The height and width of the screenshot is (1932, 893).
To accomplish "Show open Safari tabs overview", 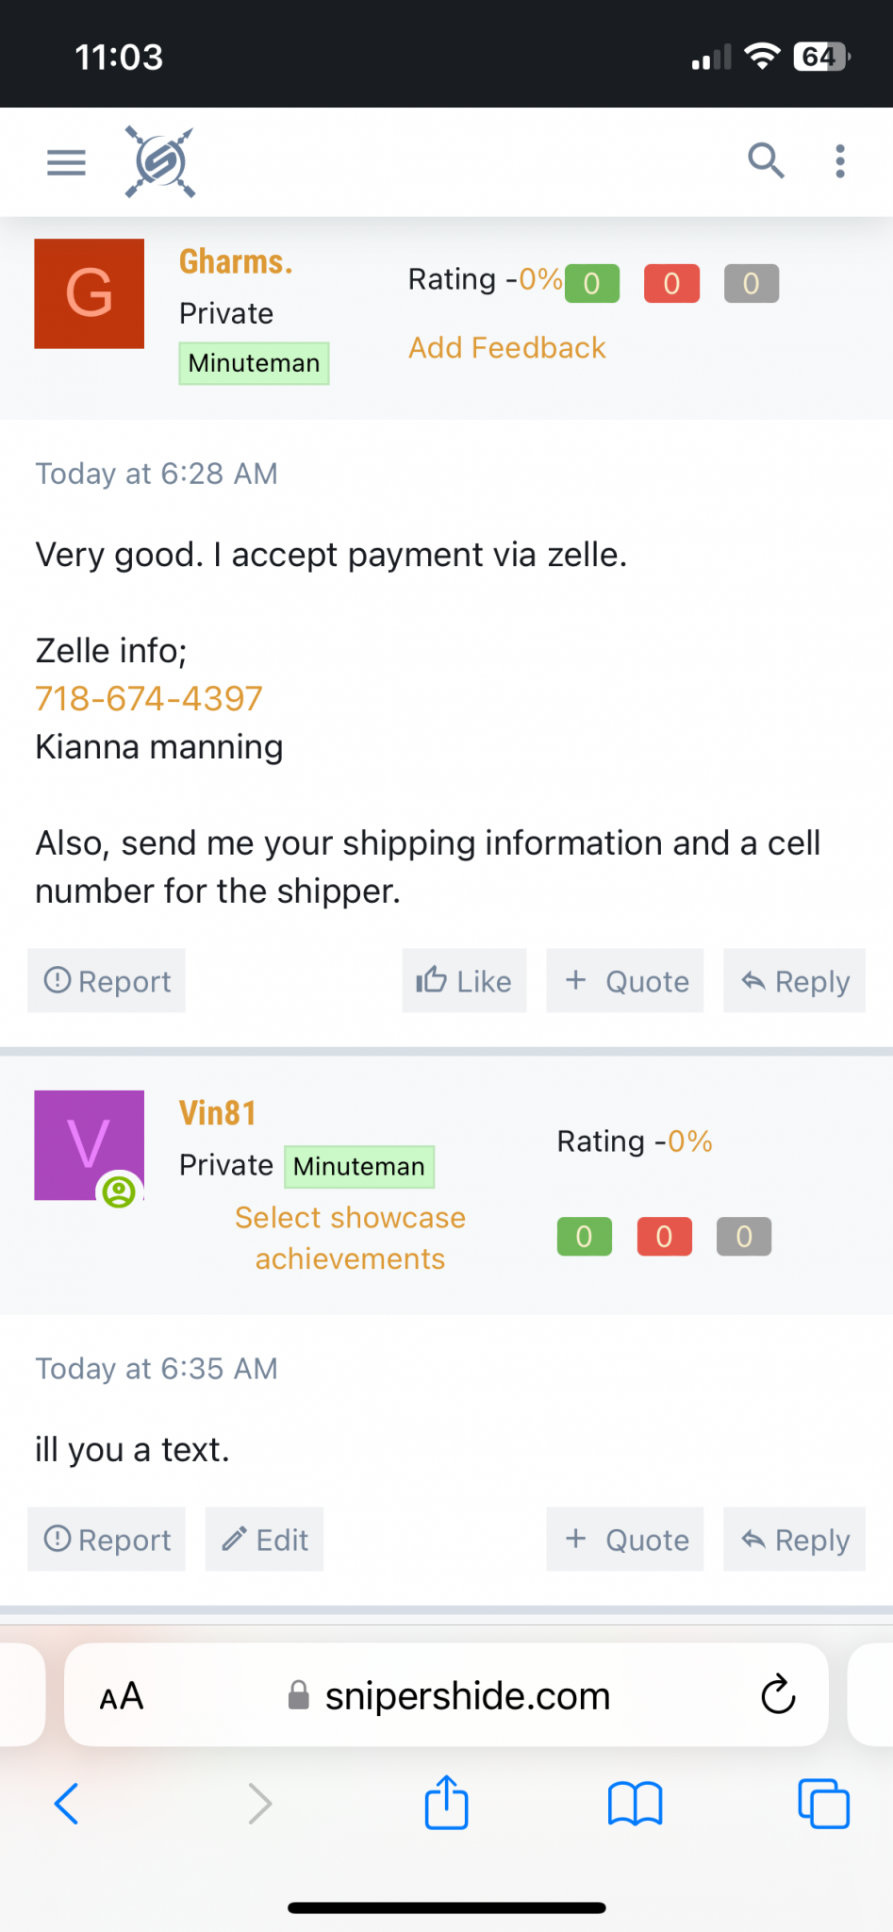I will point(823,1804).
